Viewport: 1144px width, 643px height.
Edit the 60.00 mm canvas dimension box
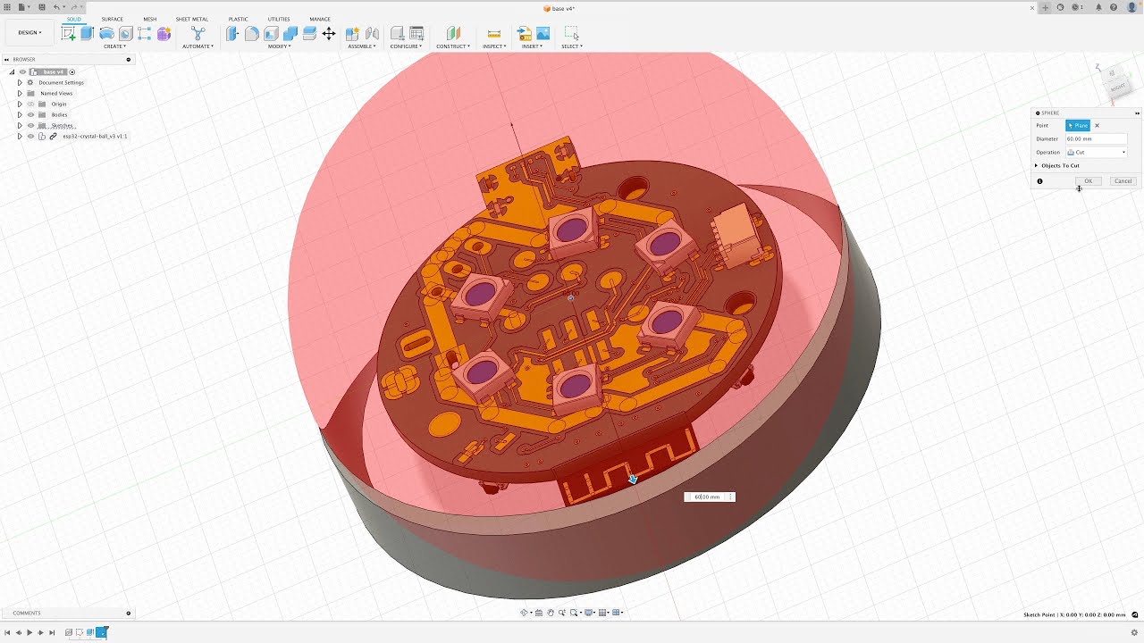708,497
